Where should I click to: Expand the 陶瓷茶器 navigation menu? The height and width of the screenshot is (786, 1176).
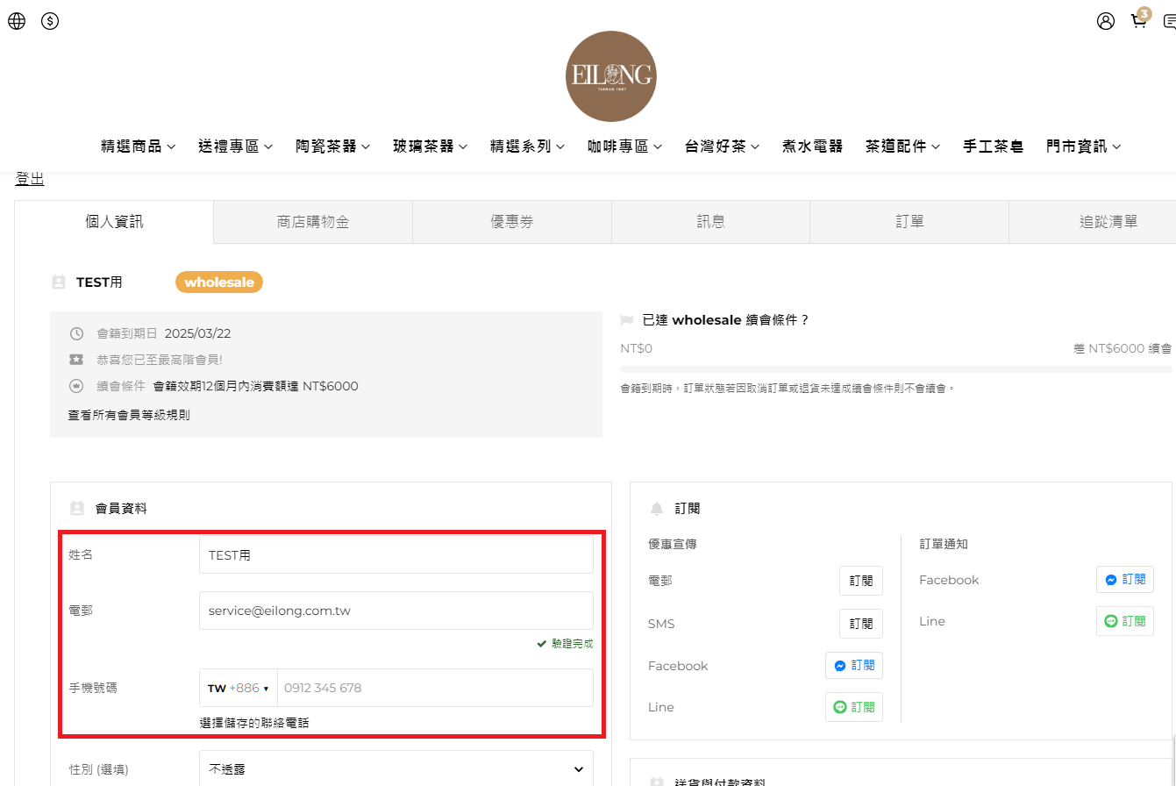pyautogui.click(x=332, y=146)
